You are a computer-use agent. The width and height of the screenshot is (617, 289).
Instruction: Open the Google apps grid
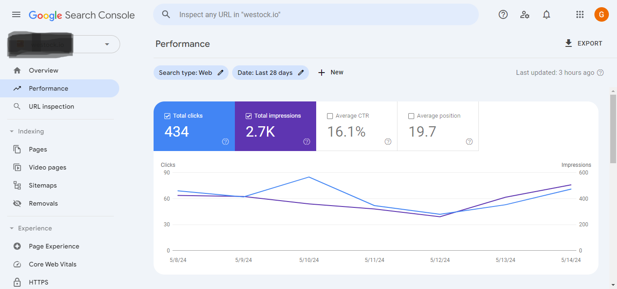click(580, 14)
